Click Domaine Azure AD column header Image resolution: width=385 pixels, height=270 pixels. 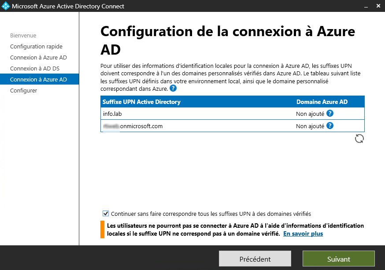(x=322, y=102)
